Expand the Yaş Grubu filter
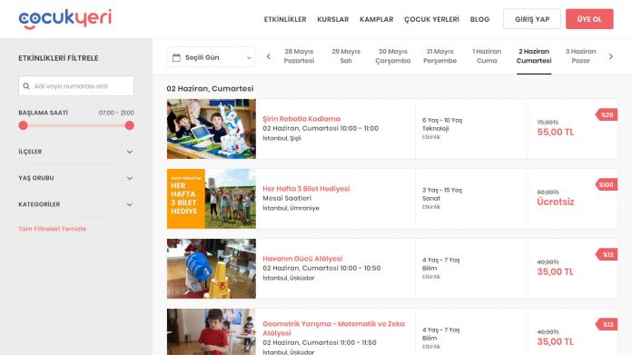This screenshot has height=355, width=632. (x=75, y=178)
